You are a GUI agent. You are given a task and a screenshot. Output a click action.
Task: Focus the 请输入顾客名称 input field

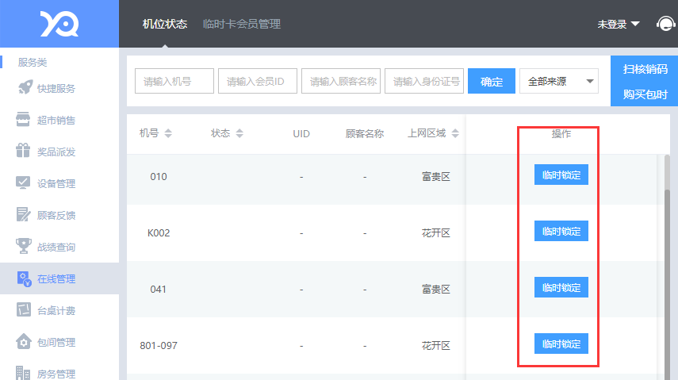click(341, 81)
